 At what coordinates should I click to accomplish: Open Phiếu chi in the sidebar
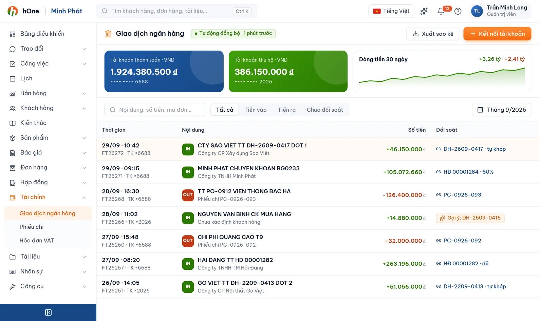(48, 227)
